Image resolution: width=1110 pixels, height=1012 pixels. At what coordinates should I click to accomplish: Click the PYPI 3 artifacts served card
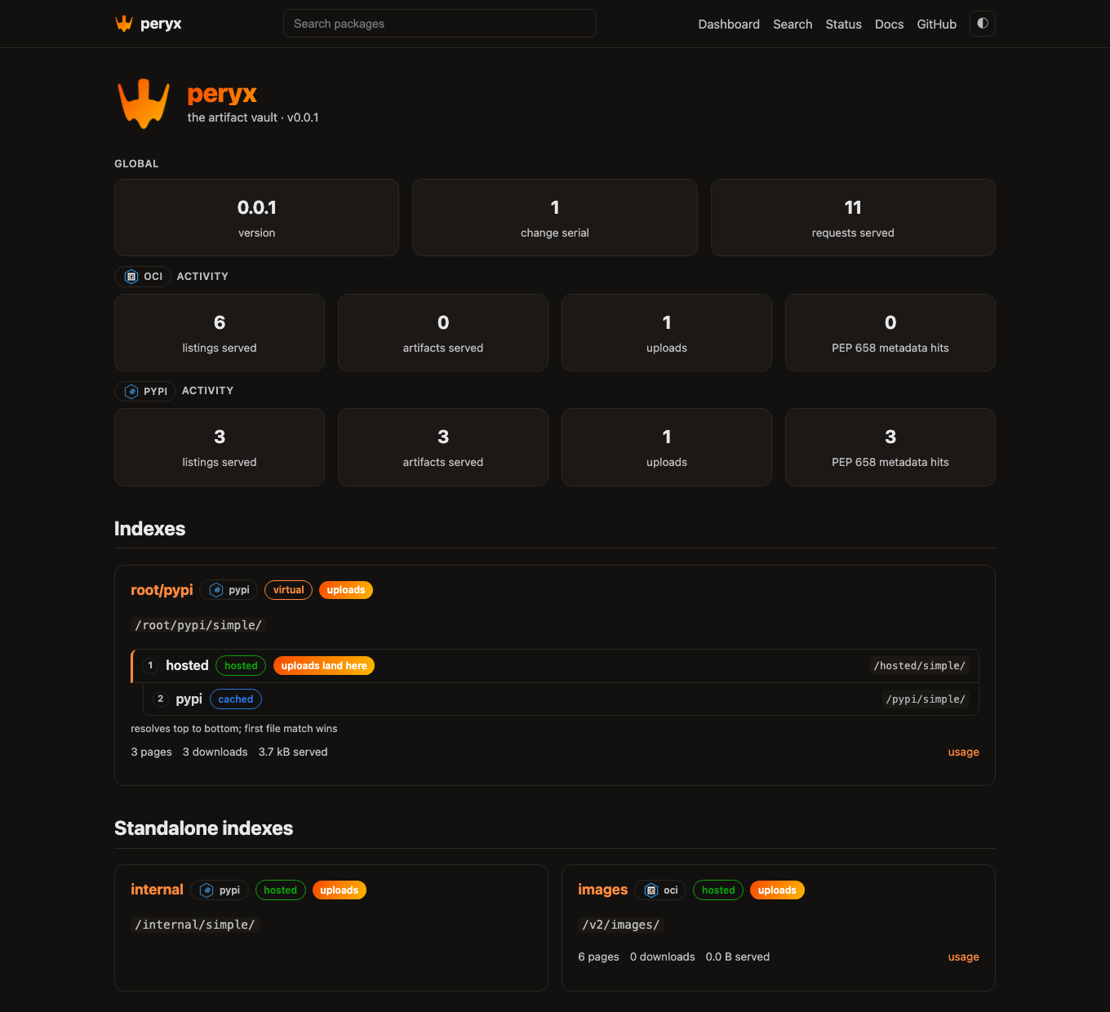click(x=443, y=447)
